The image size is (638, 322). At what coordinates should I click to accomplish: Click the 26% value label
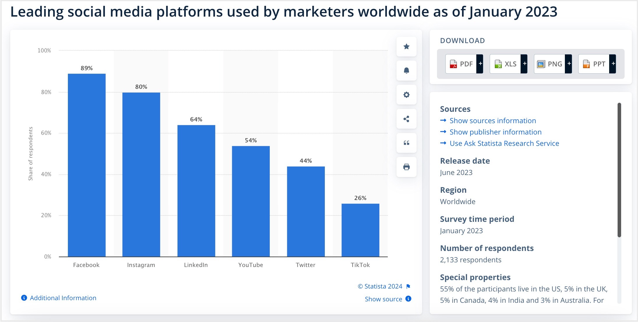(x=360, y=198)
